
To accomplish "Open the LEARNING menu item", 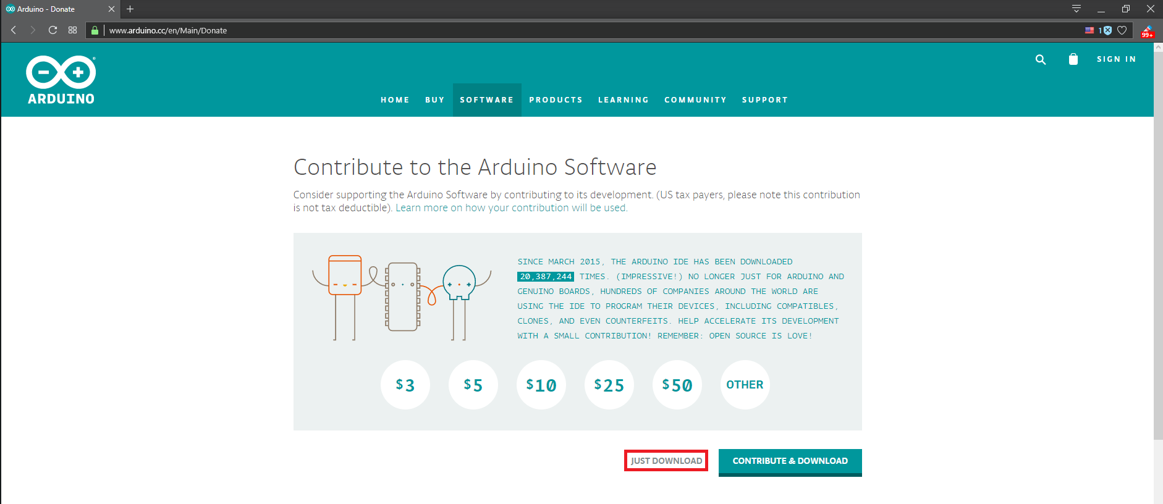I will (x=624, y=100).
